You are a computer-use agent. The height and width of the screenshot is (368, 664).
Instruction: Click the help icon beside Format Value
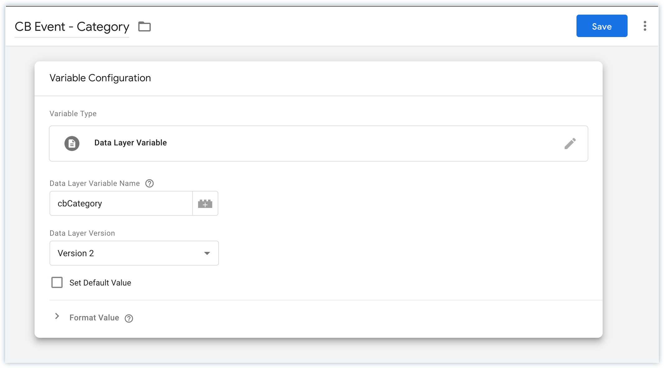tap(129, 318)
